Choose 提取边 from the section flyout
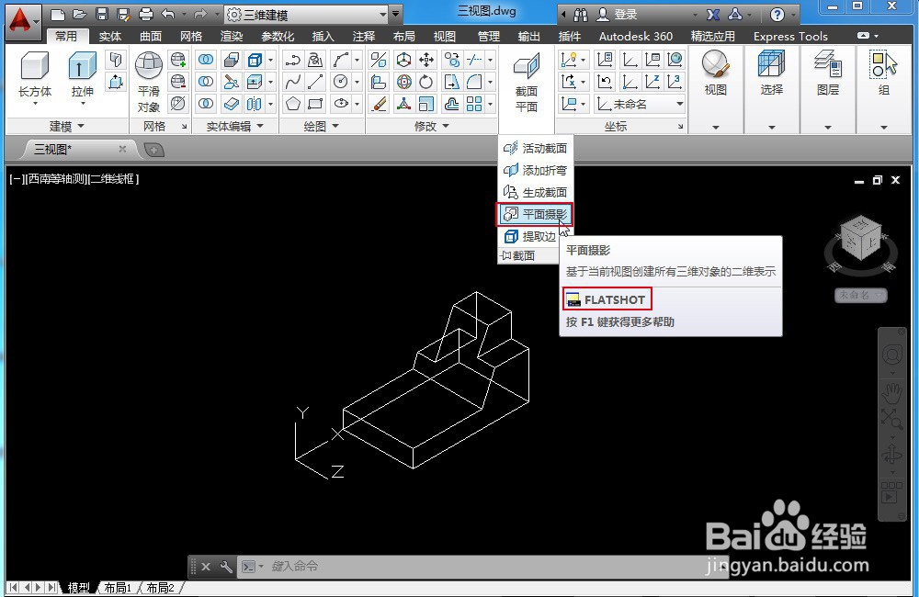The width and height of the screenshot is (919, 597). tap(529, 236)
